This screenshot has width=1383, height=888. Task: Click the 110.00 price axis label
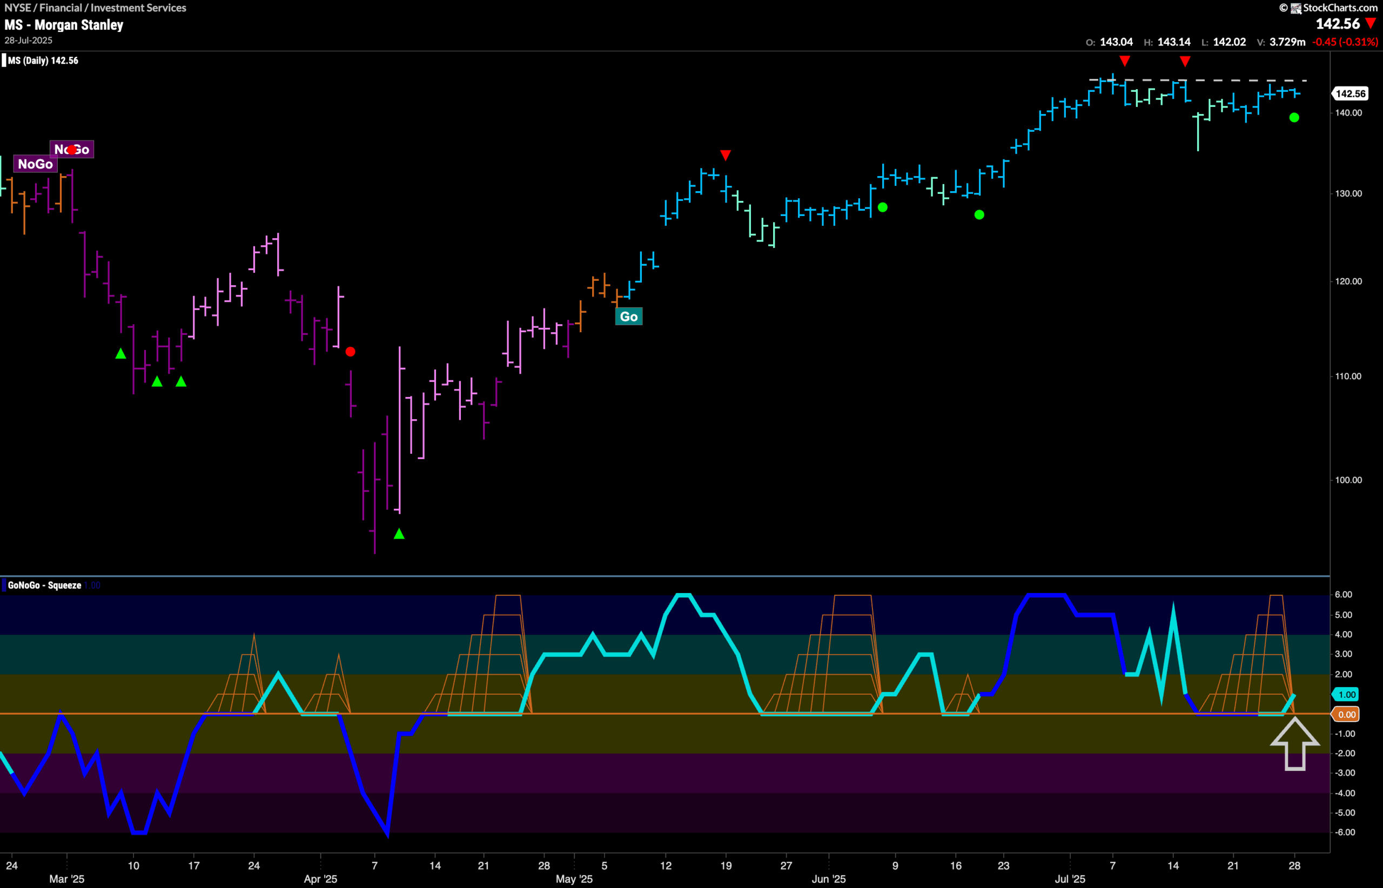pyautogui.click(x=1348, y=376)
